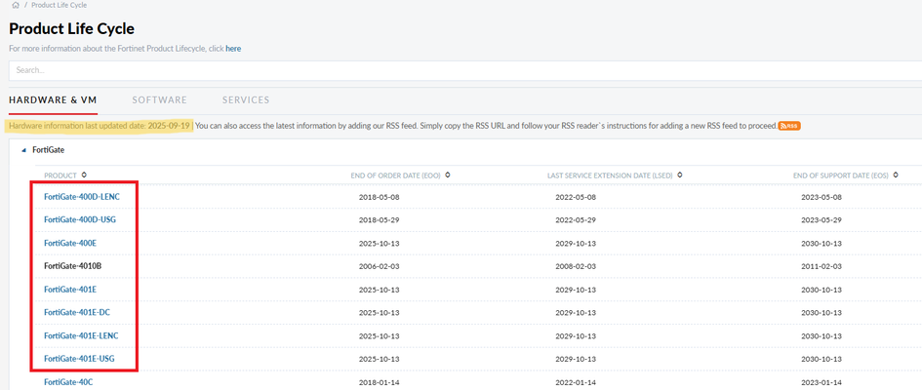Collapse the FortiGate section triangle
This screenshot has height=390, width=922.
(x=23, y=150)
